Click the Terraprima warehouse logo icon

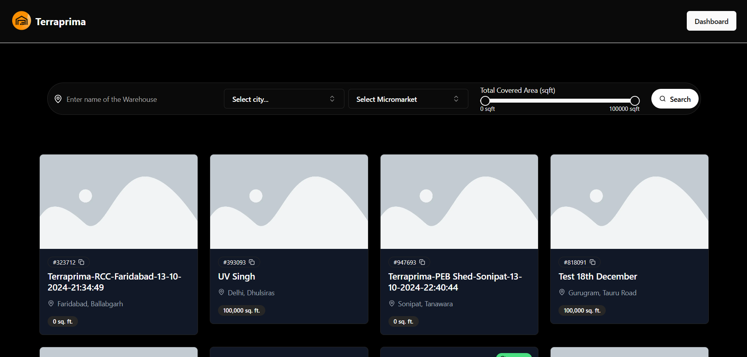coord(21,21)
